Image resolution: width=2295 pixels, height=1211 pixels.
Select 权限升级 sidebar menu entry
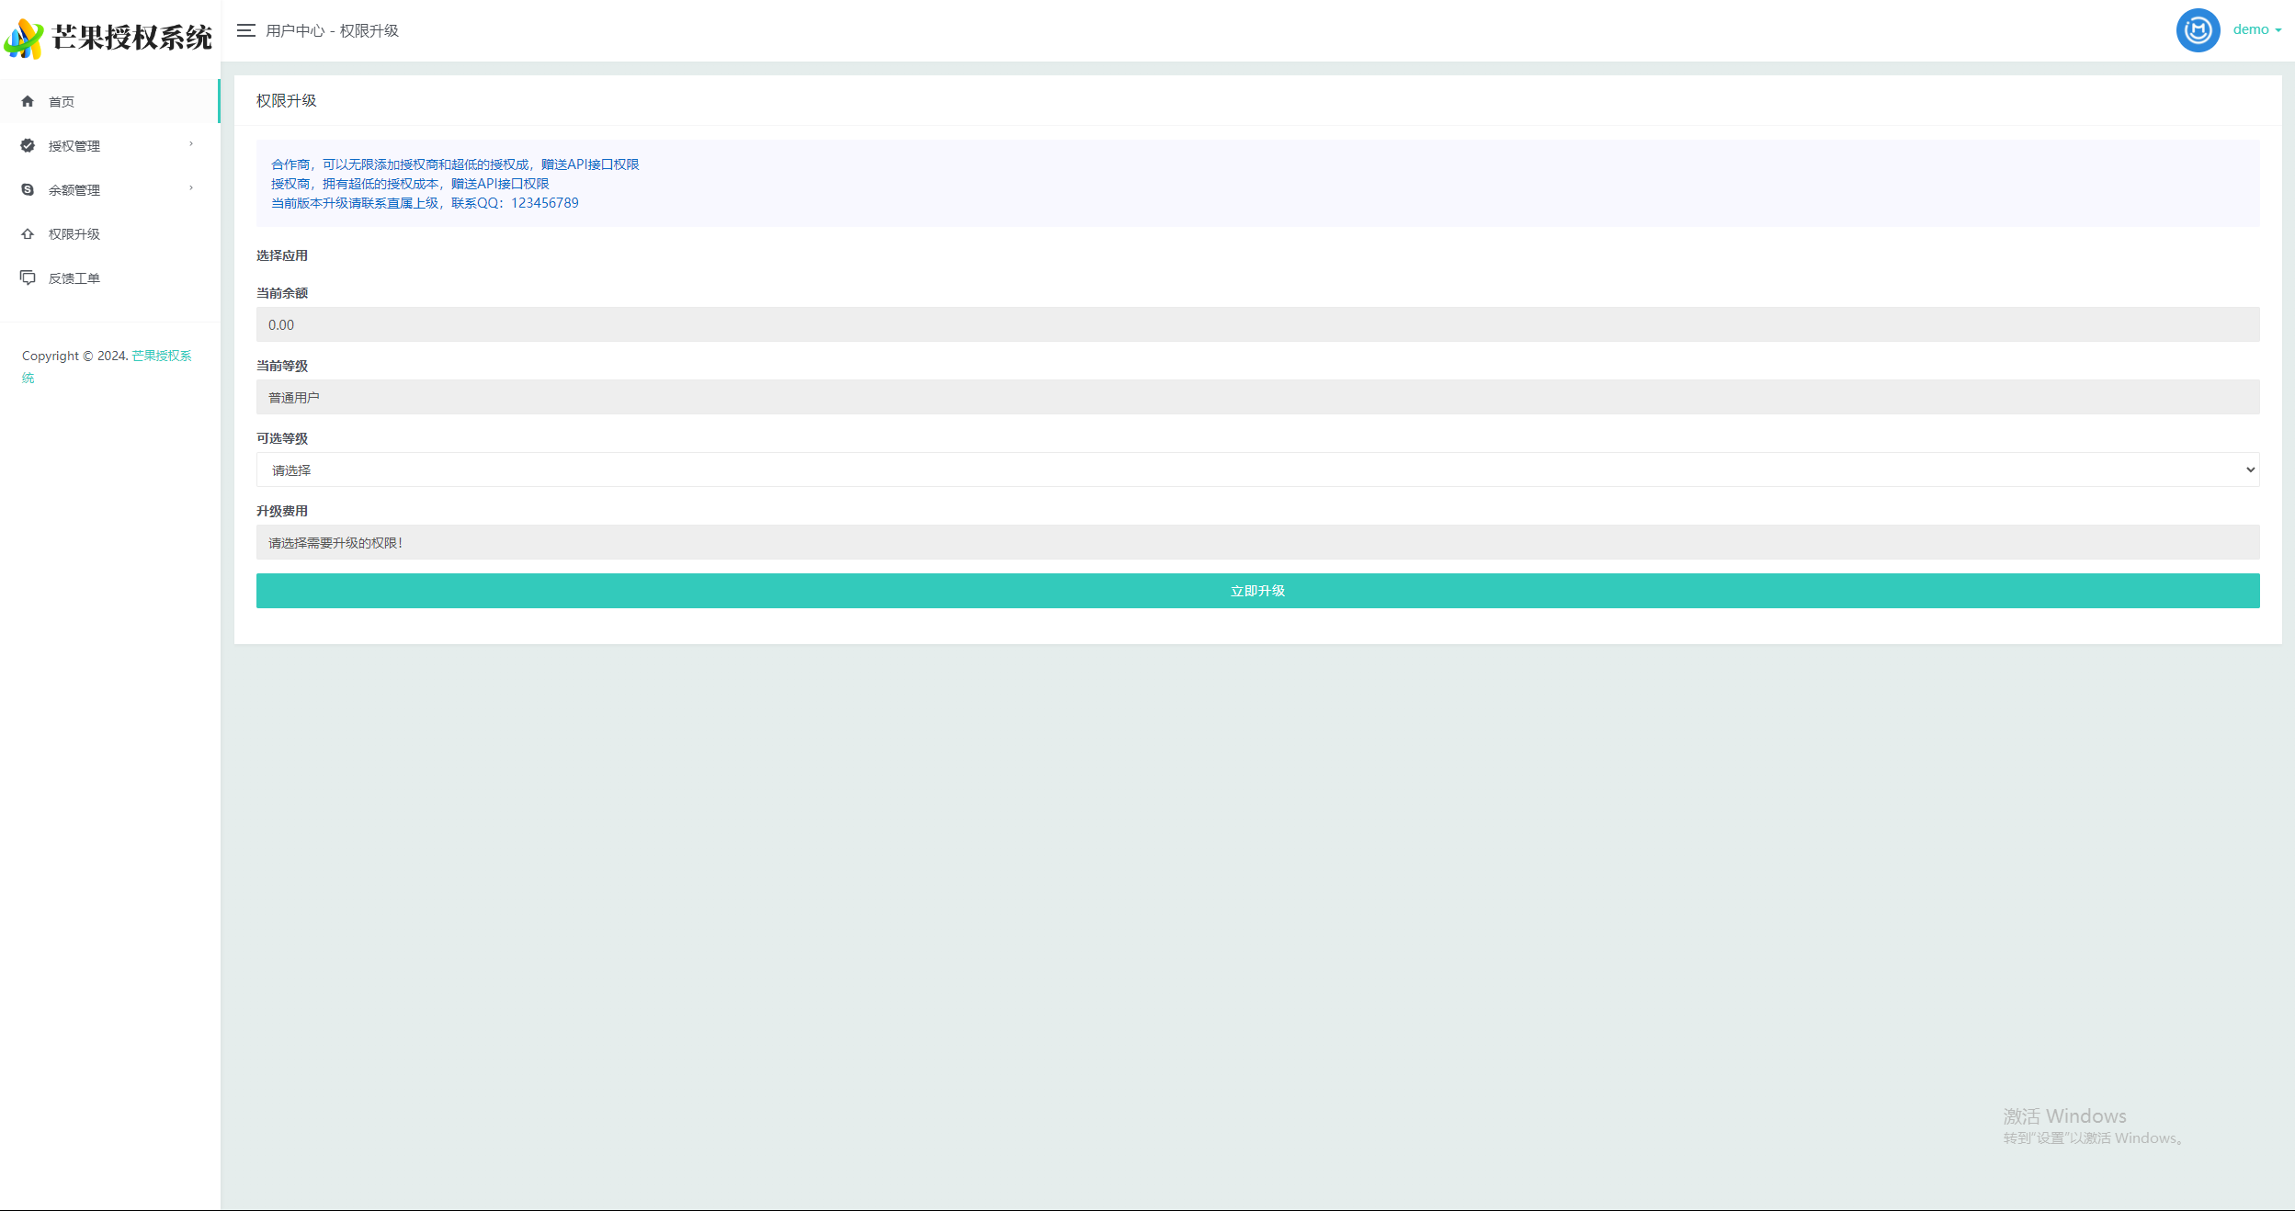pyautogui.click(x=74, y=234)
